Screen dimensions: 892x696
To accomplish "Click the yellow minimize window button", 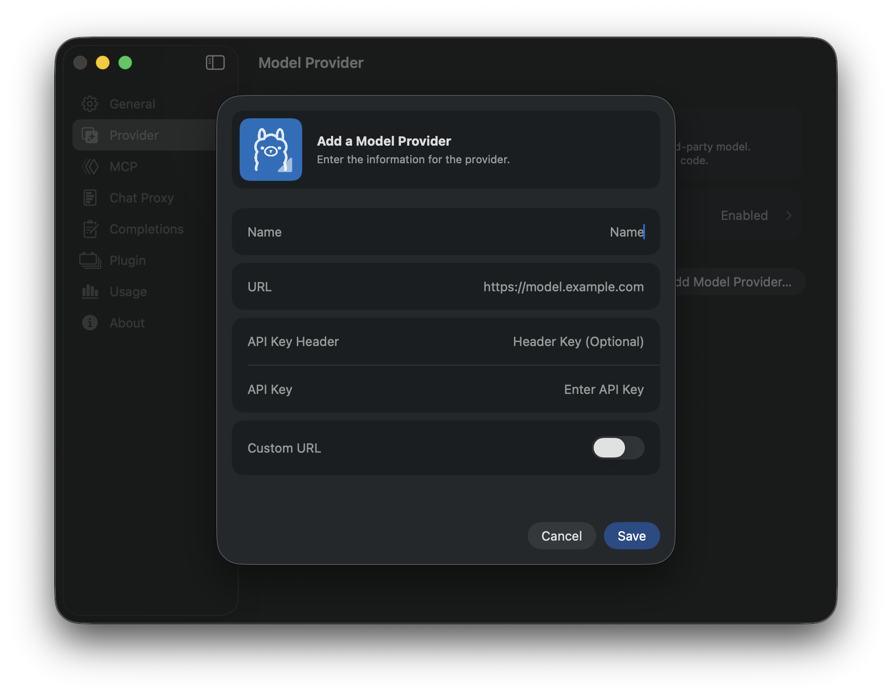I will [x=103, y=63].
